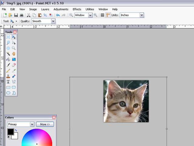The image size is (194, 146).
Task: Print the image with printer icon
Action: tap(22, 15)
